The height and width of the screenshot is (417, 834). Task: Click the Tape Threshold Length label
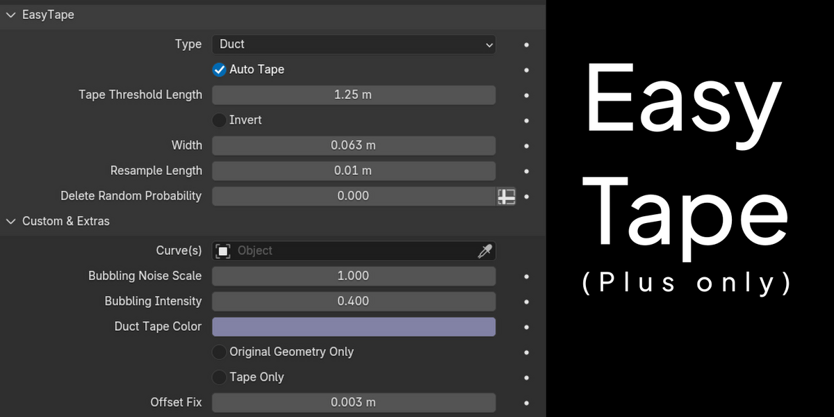click(140, 95)
